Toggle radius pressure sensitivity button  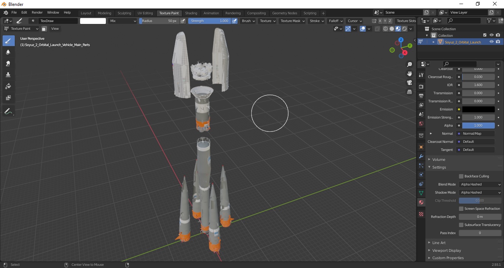[x=183, y=21]
